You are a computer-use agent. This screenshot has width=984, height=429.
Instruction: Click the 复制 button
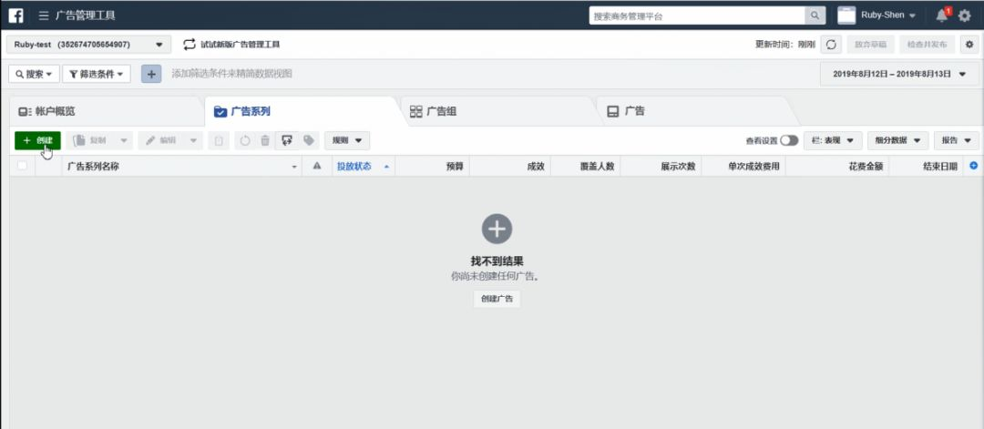92,140
